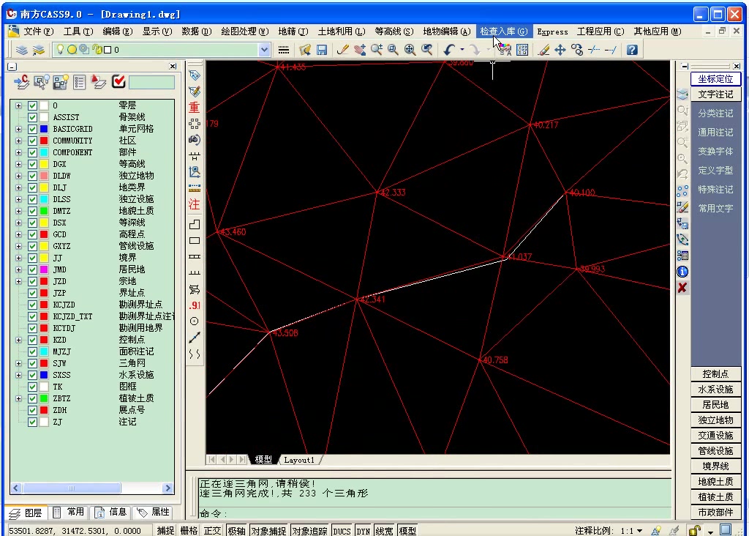
Task: Uncheck the ASSIST 骨架线 layer
Action: tap(33, 116)
